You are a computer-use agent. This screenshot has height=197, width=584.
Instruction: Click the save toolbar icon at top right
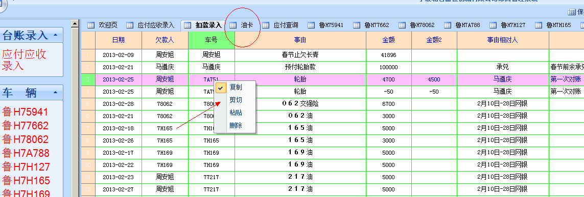pyautogui.click(x=572, y=12)
